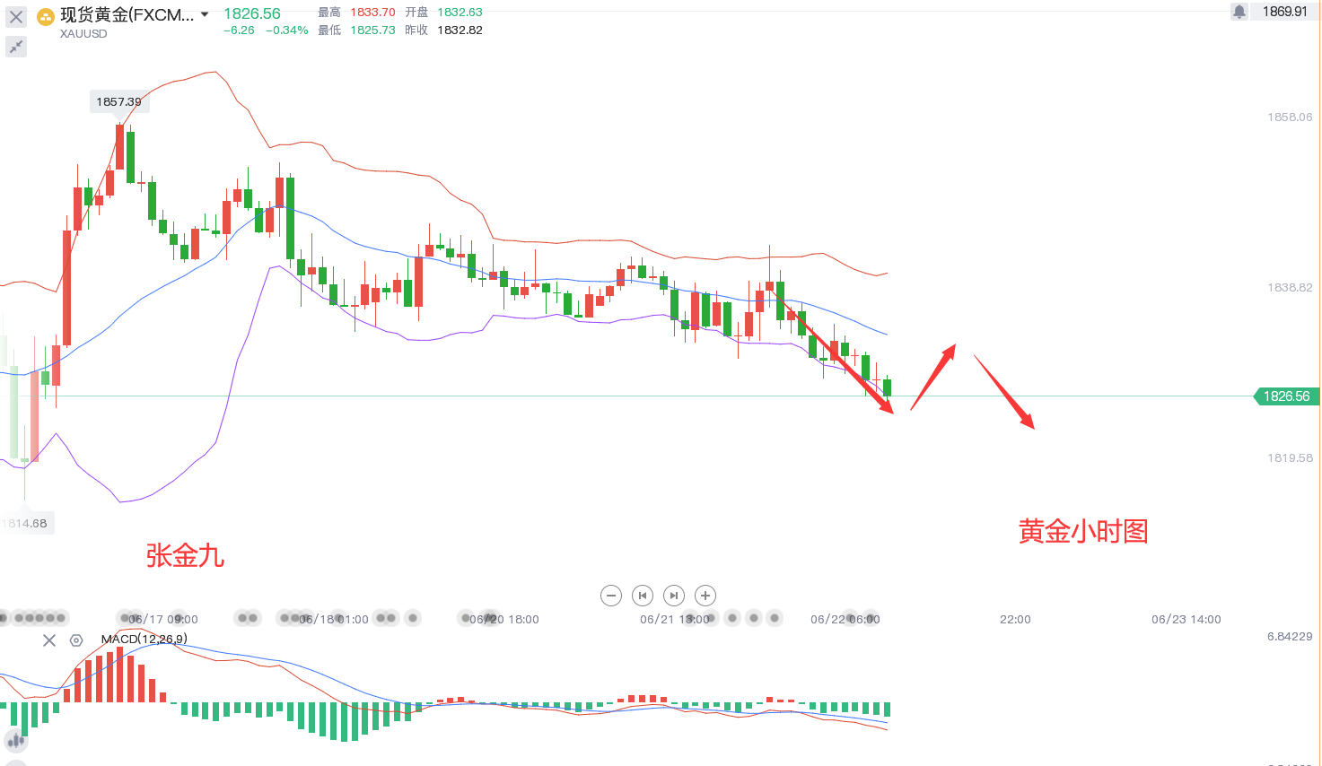Zoom in the chart with the plus button
Image resolution: width=1322 pixels, height=766 pixels.
[x=705, y=596]
